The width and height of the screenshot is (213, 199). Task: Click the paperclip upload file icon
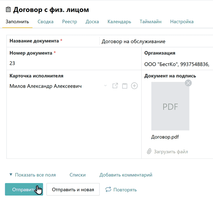tap(149, 152)
